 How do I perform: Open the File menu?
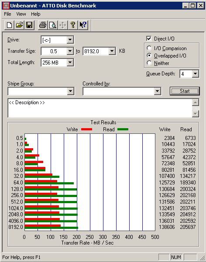(x=7, y=14)
